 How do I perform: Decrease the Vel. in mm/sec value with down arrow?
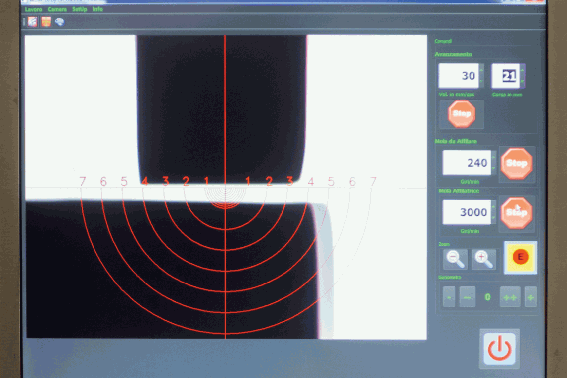[481, 82]
